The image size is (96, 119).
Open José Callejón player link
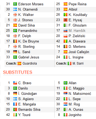tap(79, 52)
